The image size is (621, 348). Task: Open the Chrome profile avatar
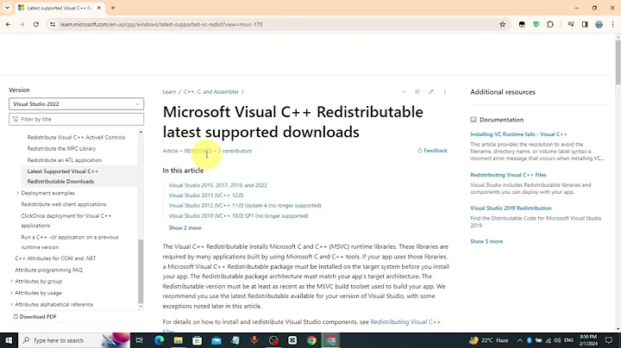click(599, 24)
